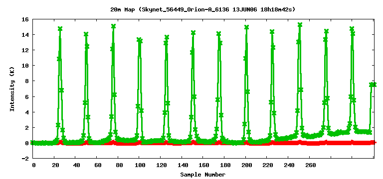
Task: Click the peak marker near sample 25
Action: 60,29
